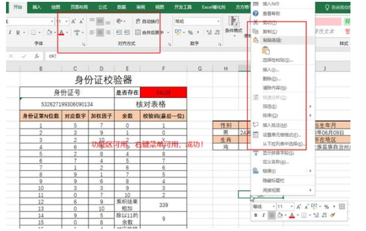Image resolution: width=366 pixels, height=231 pixels.
Task: Click merge and center 合并后居中 button
Action: 149,32
